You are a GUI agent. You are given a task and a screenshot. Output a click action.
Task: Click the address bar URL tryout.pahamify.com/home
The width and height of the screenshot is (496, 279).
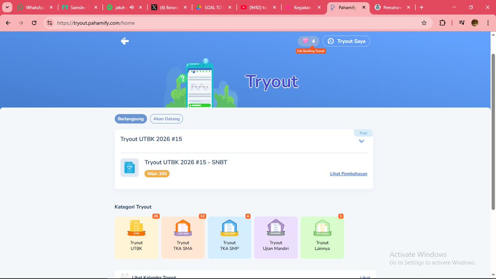click(96, 23)
